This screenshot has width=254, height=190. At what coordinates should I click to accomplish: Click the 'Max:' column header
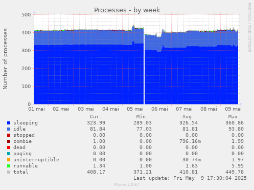pos(235,117)
